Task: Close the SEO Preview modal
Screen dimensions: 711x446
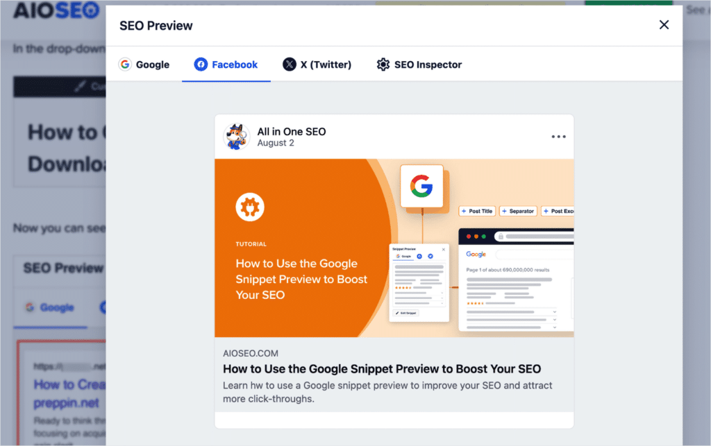Action: click(664, 25)
